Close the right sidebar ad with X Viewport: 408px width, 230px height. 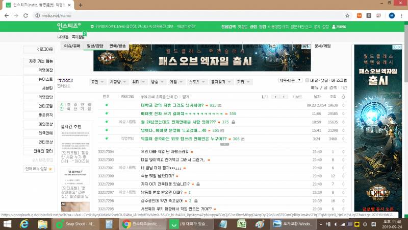pyautogui.click(x=399, y=47)
